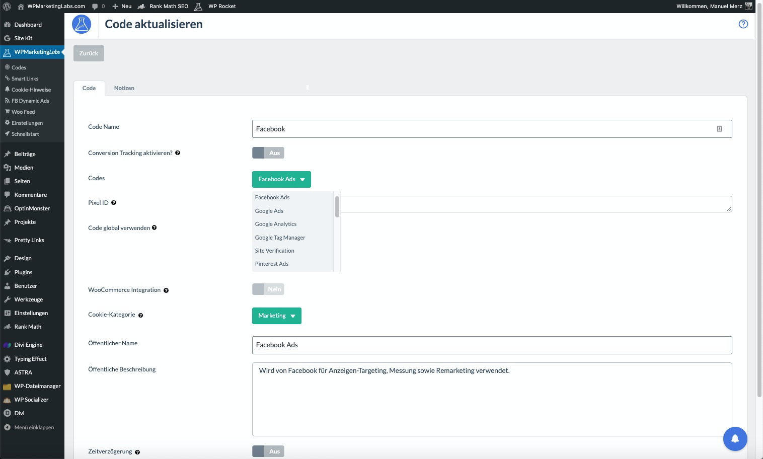Click the Pretty Links icon in sidebar
Image resolution: width=763 pixels, height=459 pixels.
click(x=7, y=241)
